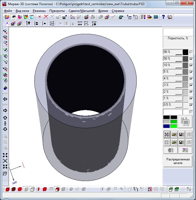Click the first red cube view icon
This screenshot has height=200, width=196.
point(8,189)
